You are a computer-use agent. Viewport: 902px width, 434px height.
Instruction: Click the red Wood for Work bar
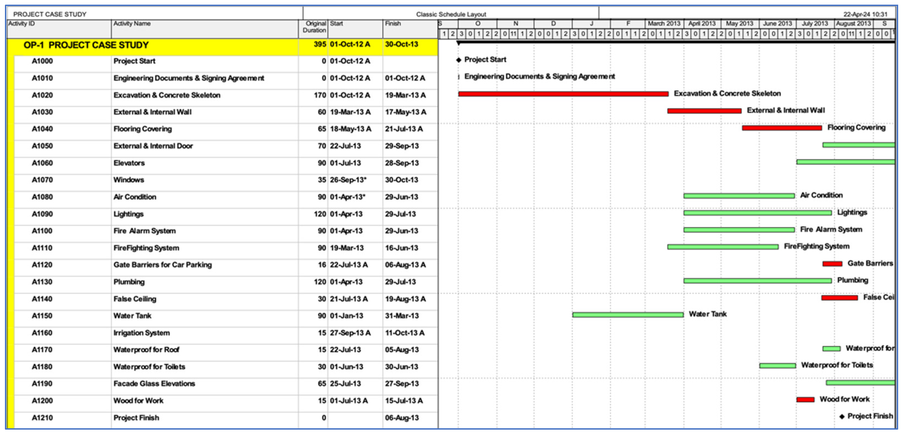tap(805, 400)
